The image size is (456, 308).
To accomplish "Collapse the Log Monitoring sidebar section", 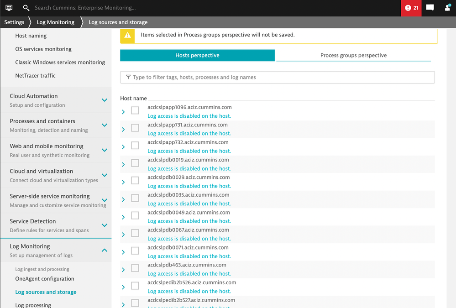I will [104, 250].
